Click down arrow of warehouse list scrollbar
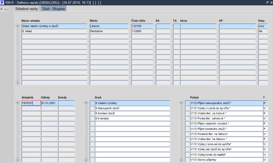The image size is (273, 163). point(17,83)
